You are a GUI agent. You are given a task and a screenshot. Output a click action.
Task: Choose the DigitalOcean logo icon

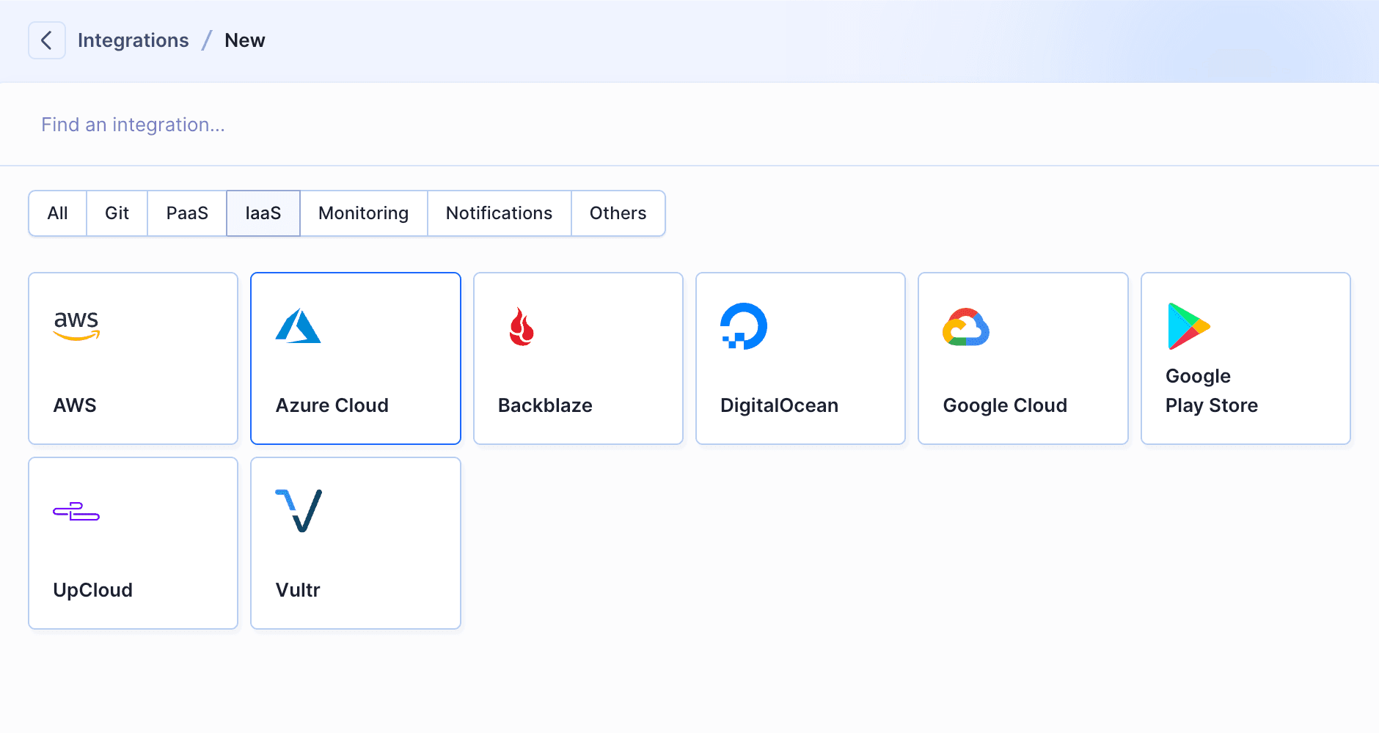coord(743,326)
